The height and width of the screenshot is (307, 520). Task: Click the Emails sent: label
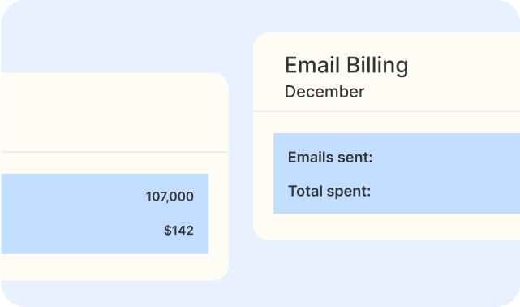pyautogui.click(x=330, y=157)
